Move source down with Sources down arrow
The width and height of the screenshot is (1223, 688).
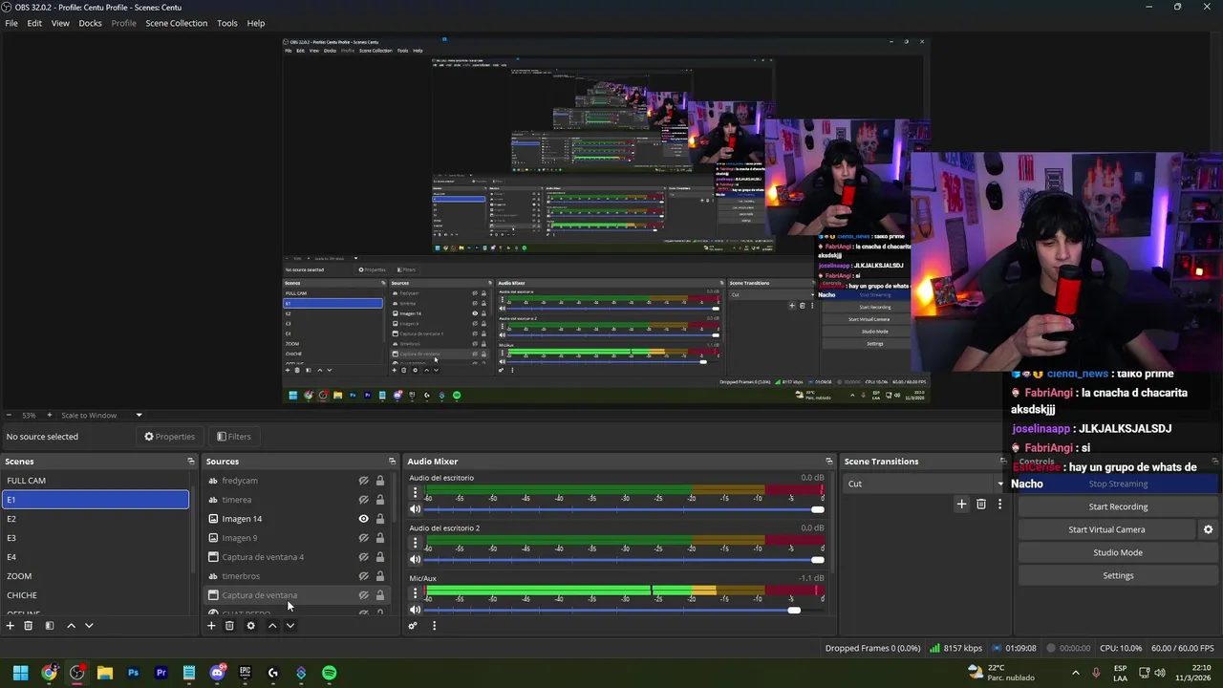click(x=290, y=626)
